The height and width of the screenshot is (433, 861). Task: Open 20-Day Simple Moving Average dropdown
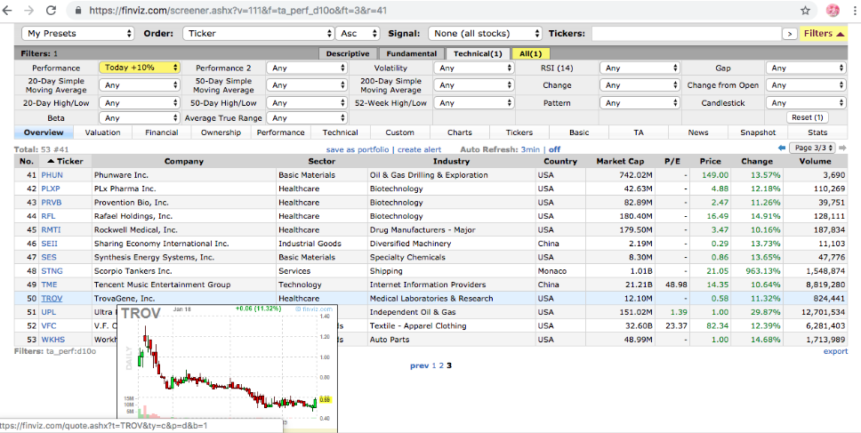(x=140, y=85)
